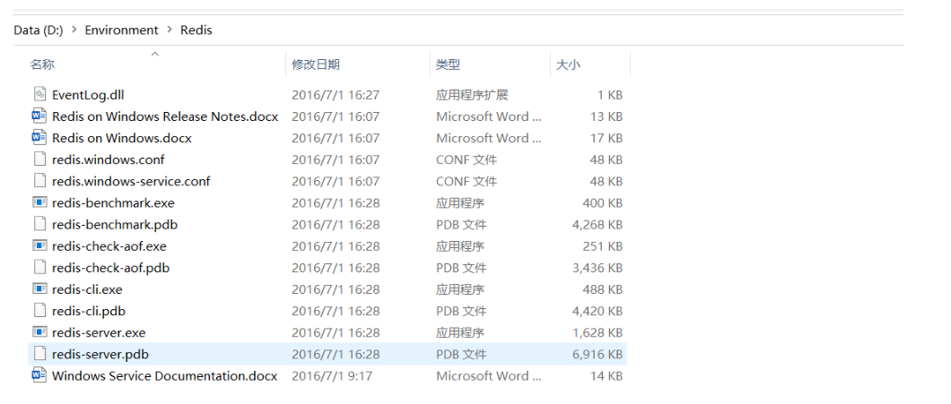Viewport: 951px width, 404px height.
Task: Select the redis-benchmark.pdb file name
Action: [x=115, y=225]
